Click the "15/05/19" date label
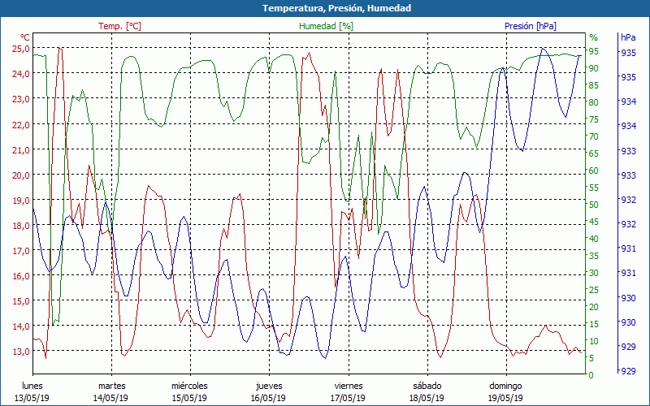The image size is (650, 406). pyautogui.click(x=189, y=398)
